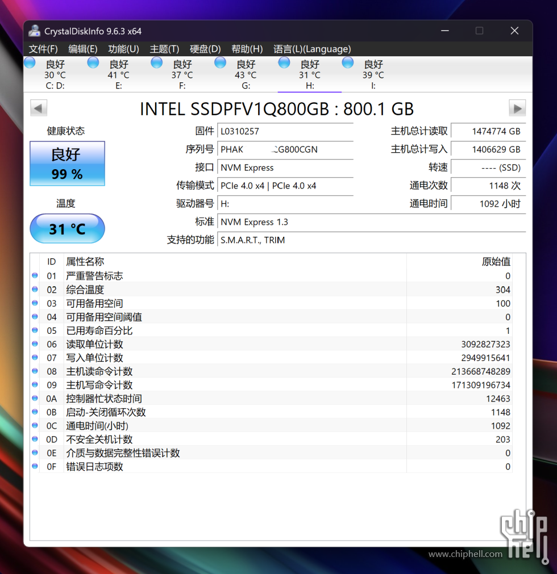Open the 帮助(H) menu

247,49
